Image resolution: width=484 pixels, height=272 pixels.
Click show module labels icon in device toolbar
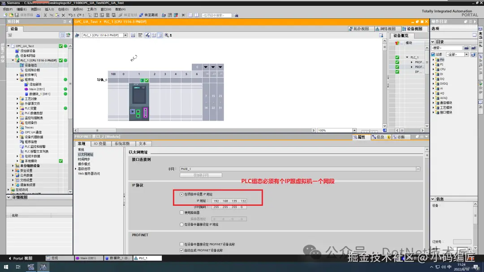140,35
